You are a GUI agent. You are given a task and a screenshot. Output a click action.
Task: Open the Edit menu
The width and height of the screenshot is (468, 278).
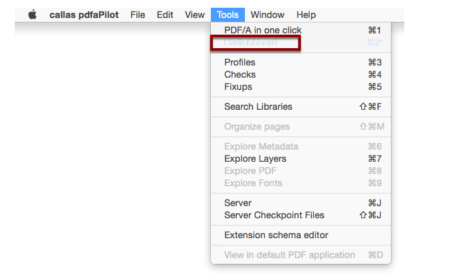coord(165,15)
